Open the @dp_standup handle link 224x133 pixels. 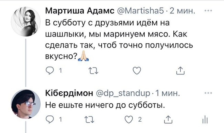pos(123,93)
